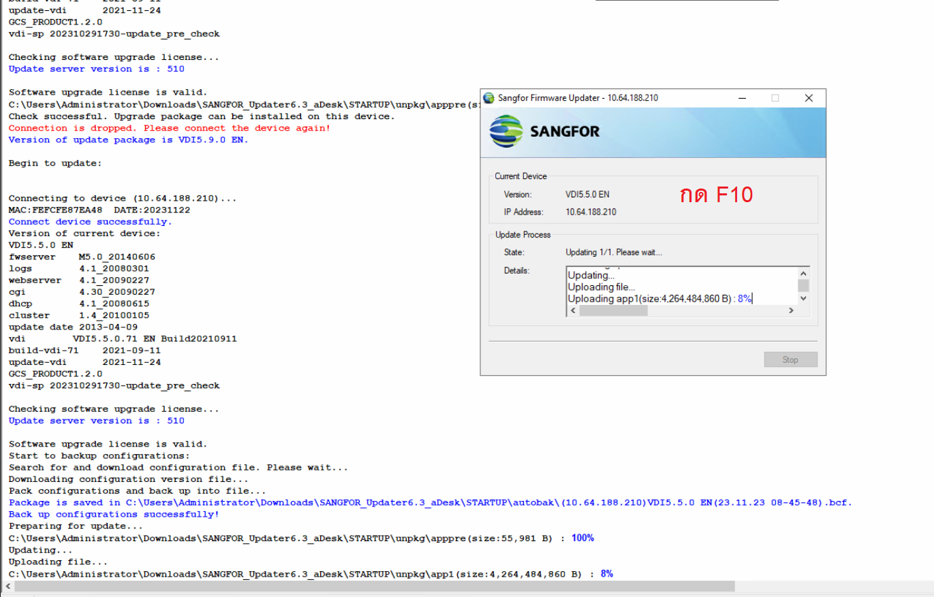
Task: Click the 'Start to backup configurations:' log line
Action: tap(99, 455)
